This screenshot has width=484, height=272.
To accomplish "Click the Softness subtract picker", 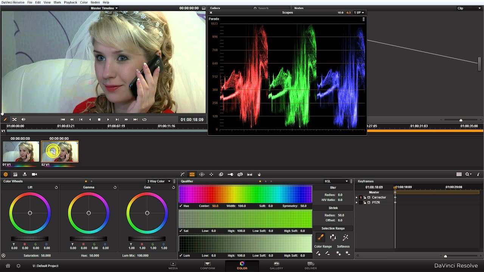I will [348, 253].
